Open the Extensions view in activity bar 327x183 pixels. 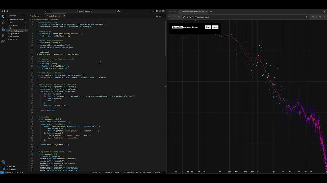(x=3, y=41)
